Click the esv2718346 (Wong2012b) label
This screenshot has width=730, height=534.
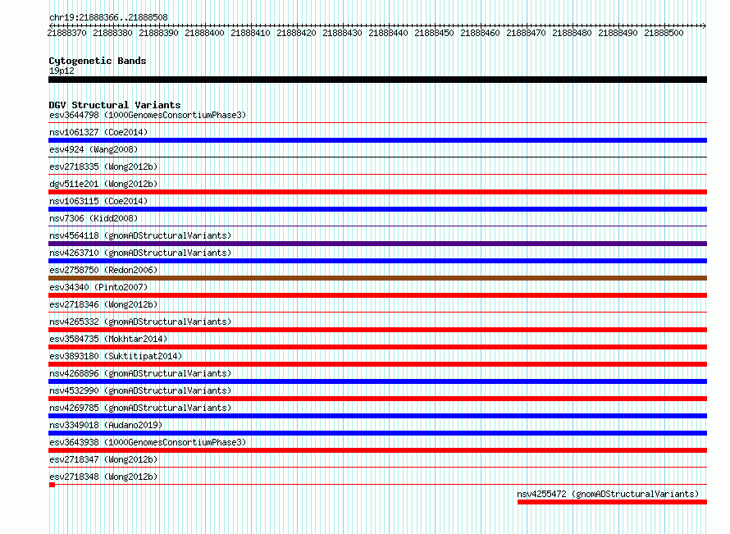(x=103, y=304)
